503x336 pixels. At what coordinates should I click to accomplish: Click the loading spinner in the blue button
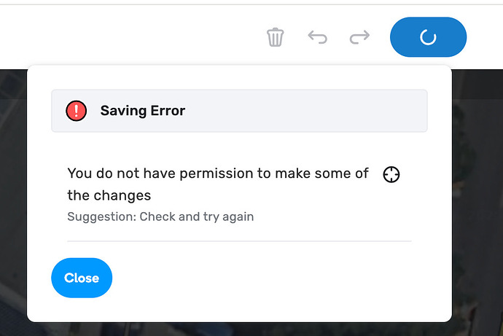(x=428, y=37)
